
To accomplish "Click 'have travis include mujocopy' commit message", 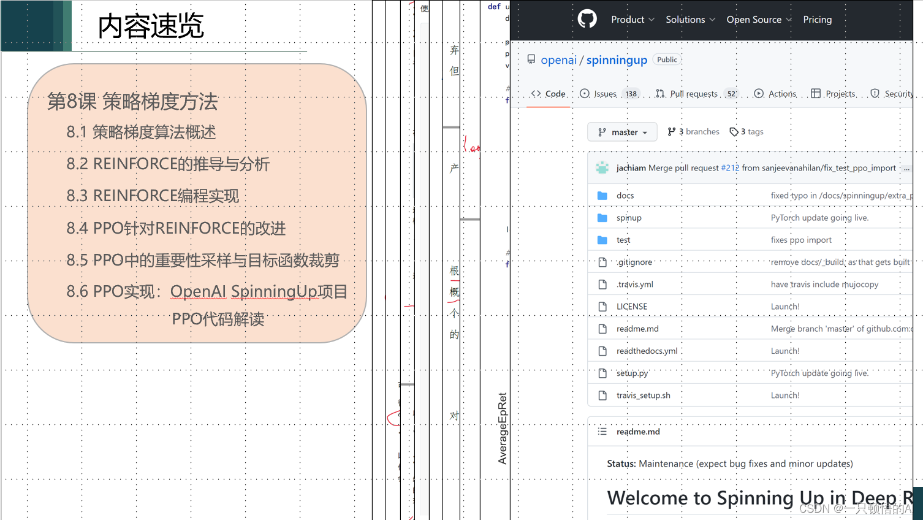I will click(824, 285).
